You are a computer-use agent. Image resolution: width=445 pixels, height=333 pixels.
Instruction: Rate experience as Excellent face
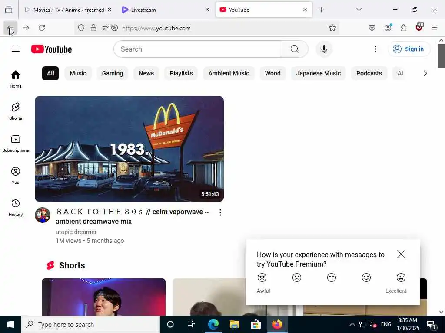(x=401, y=277)
